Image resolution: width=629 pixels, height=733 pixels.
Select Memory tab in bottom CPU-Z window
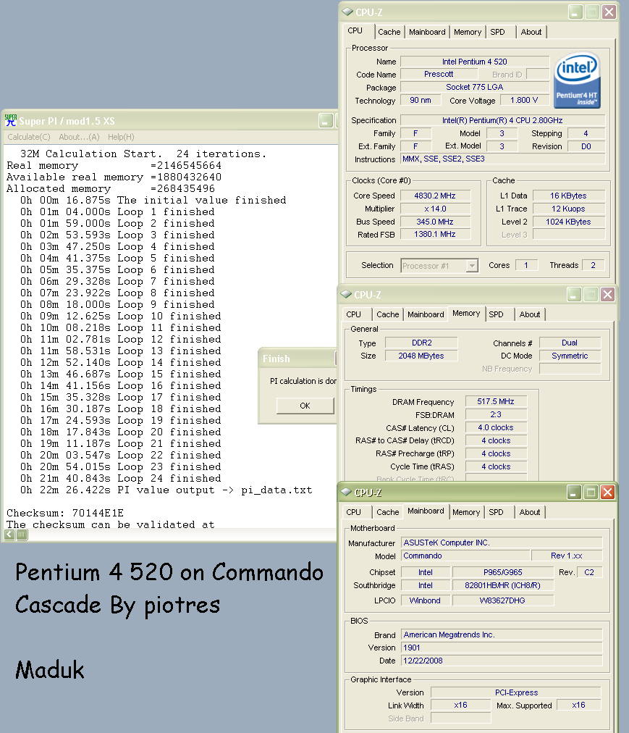(466, 512)
